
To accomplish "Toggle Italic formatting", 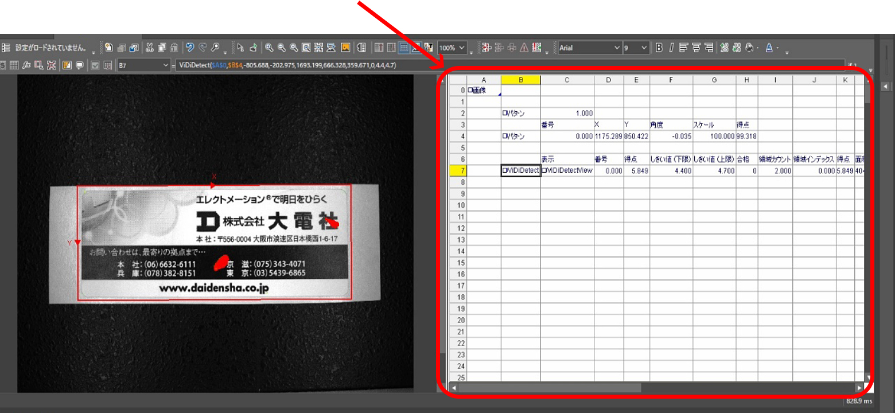I will click(671, 48).
